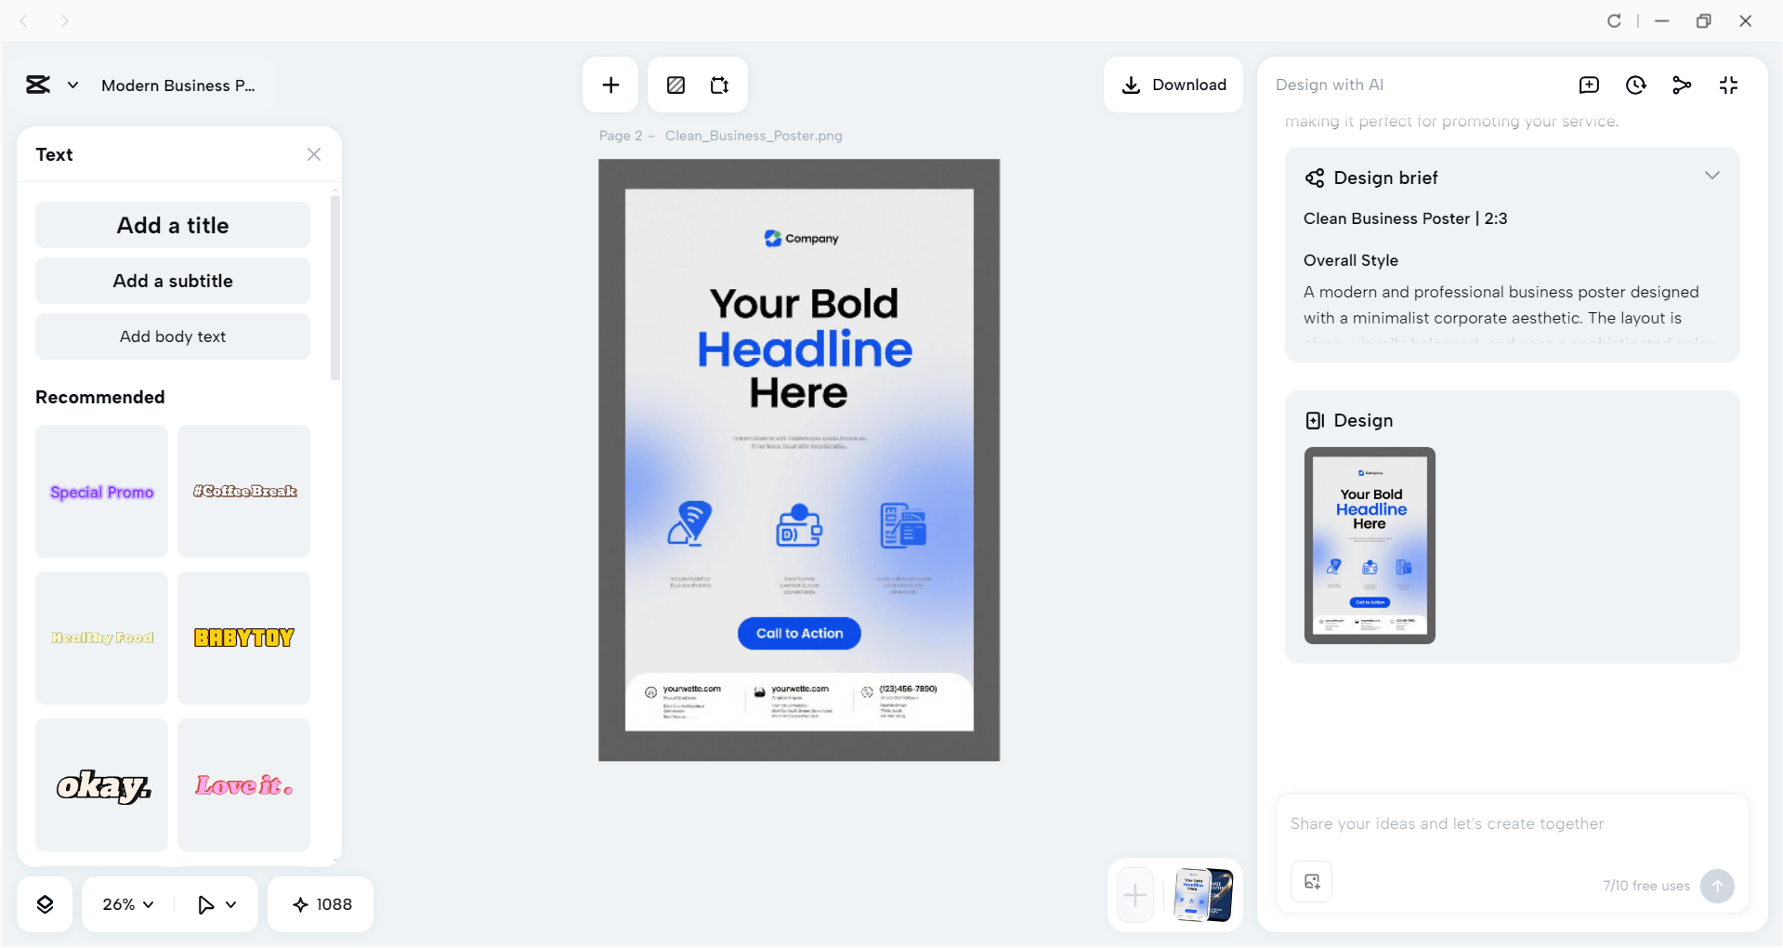Open the AI chat history
The height and width of the screenshot is (948, 1783).
tap(1636, 86)
